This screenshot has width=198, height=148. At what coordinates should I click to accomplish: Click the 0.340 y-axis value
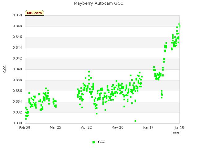point(17,69)
